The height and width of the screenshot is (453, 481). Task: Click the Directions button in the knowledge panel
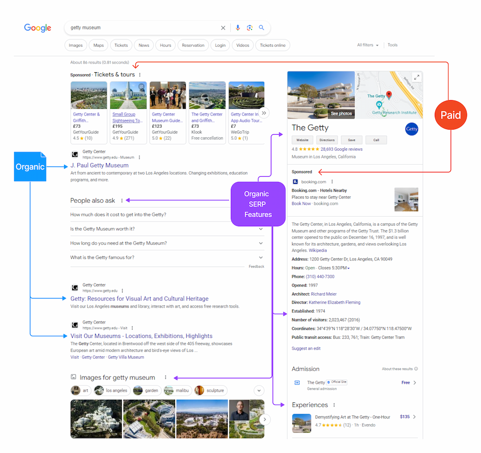pos(327,140)
